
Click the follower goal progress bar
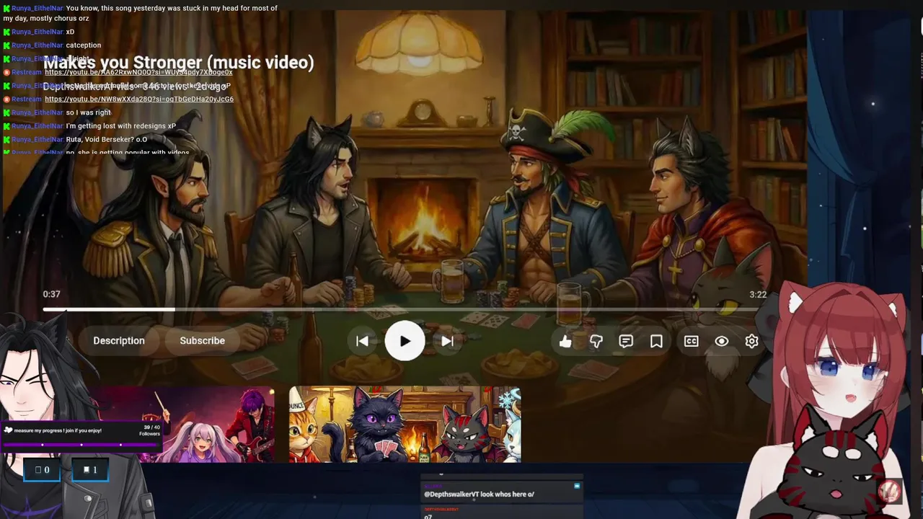81,445
